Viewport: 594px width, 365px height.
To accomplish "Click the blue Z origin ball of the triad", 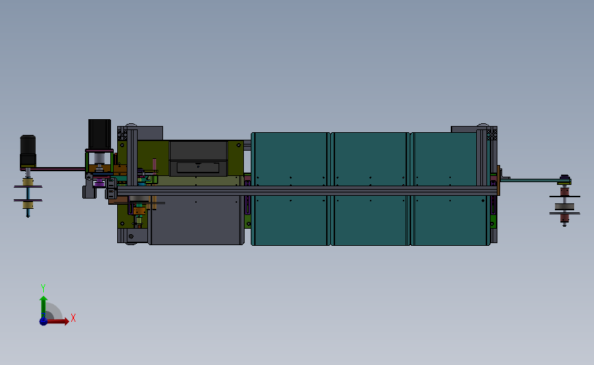I will pyautogui.click(x=44, y=321).
